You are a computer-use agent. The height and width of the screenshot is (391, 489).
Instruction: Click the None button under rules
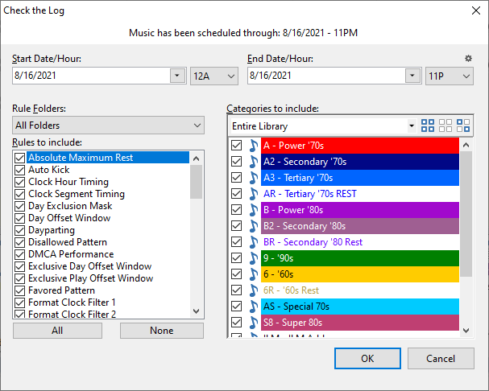(161, 331)
